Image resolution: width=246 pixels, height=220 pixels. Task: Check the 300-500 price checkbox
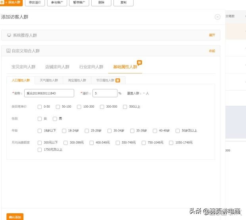click(x=102, y=107)
